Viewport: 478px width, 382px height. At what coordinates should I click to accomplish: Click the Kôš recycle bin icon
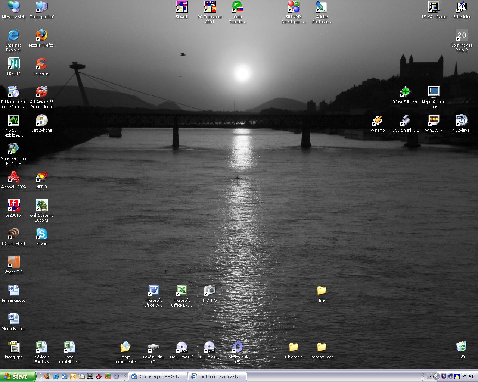(462, 347)
